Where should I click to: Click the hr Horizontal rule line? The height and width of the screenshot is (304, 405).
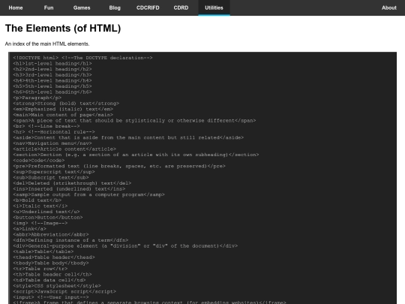(x=54, y=132)
